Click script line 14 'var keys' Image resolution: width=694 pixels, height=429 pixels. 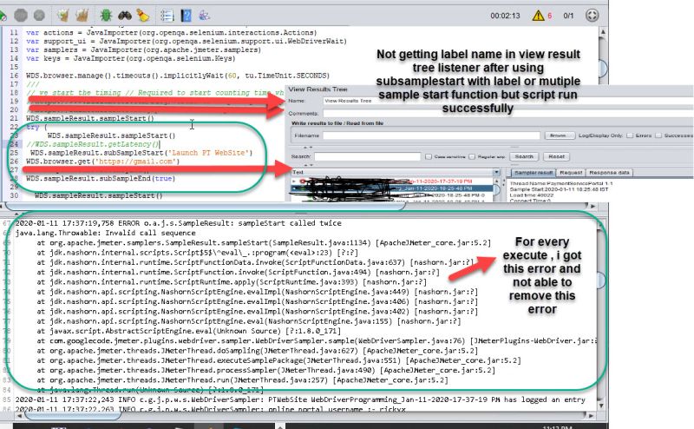(131, 58)
